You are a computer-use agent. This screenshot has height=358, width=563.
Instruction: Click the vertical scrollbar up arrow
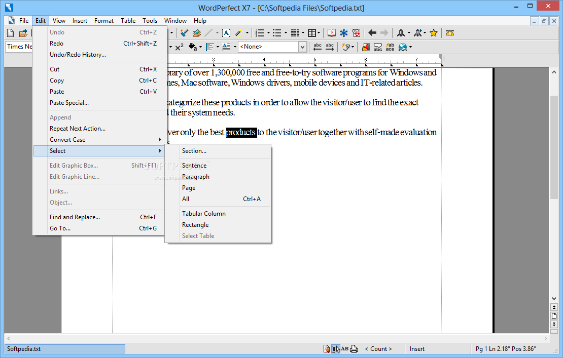point(554,72)
